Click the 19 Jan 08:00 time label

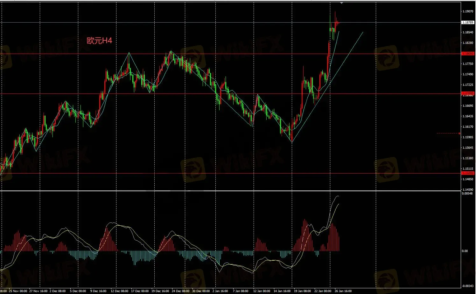[303, 291]
